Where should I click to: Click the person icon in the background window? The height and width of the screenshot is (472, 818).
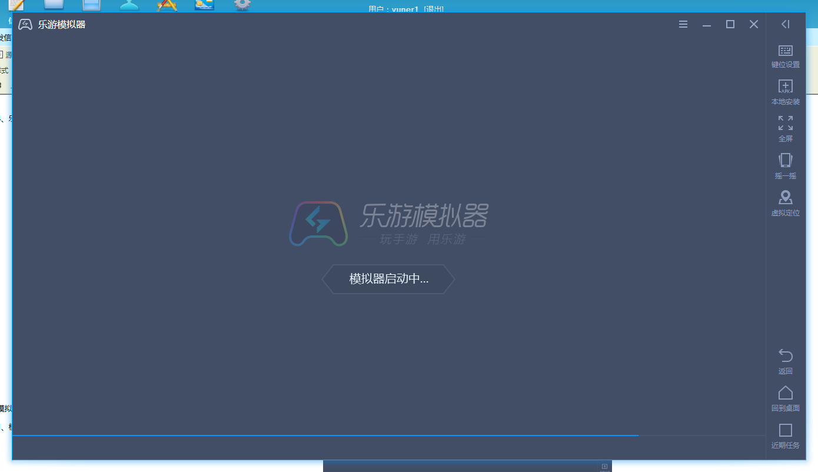coord(129,5)
